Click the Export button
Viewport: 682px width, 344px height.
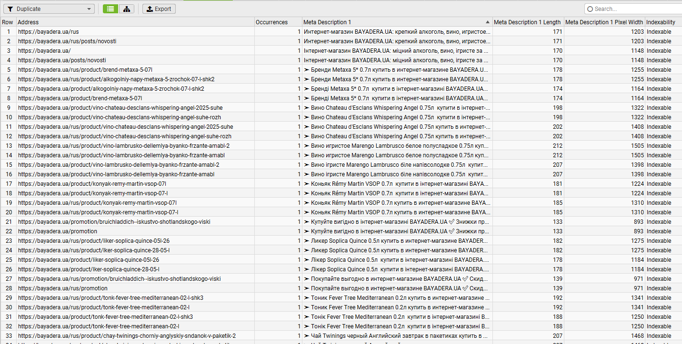159,9
